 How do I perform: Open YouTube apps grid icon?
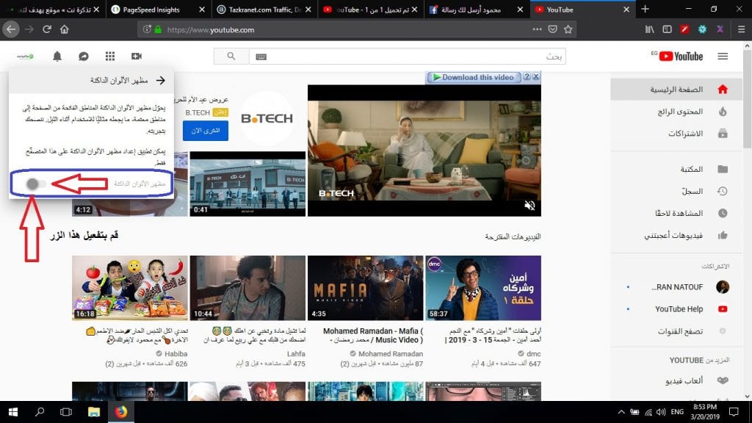coord(110,56)
